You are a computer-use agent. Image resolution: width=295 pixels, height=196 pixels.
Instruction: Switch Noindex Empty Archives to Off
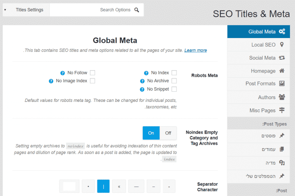point(168,133)
